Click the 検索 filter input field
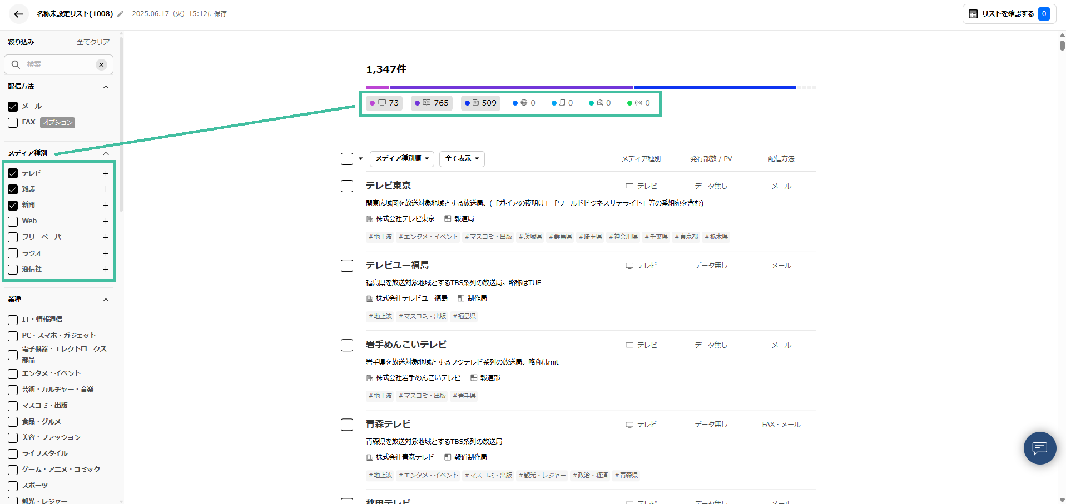The width and height of the screenshot is (1066, 504). click(x=58, y=64)
